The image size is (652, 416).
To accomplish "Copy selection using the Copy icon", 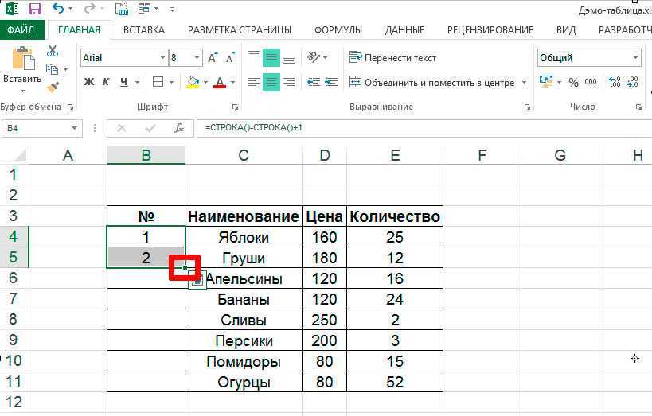I will tap(52, 69).
